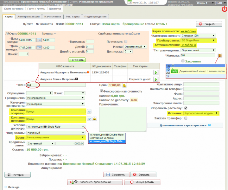The width and height of the screenshot is (228, 190).
Task: Open the check-in date calendar picker
Action: click(x=39, y=40)
